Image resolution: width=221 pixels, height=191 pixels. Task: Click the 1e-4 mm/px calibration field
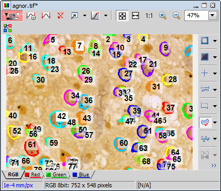(x=23, y=185)
